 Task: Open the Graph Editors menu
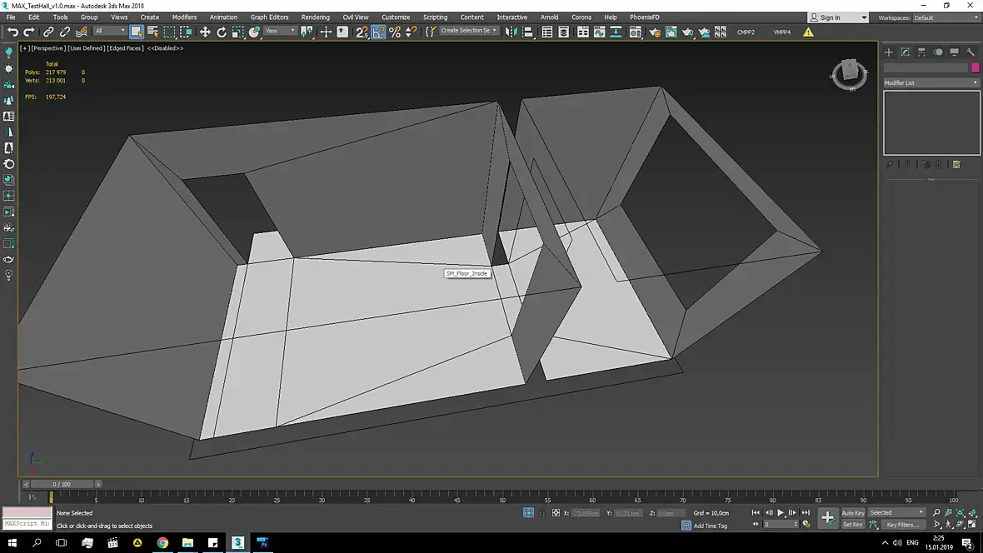(x=269, y=17)
